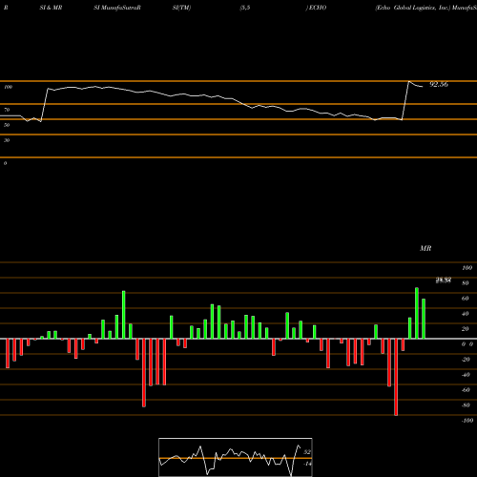
Task: Click the '60' label on the MRSI right axis
Action: pyautogui.click(x=466, y=299)
